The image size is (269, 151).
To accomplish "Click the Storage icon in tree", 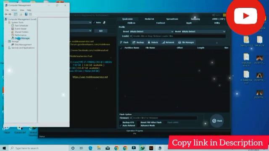I will [9, 42].
